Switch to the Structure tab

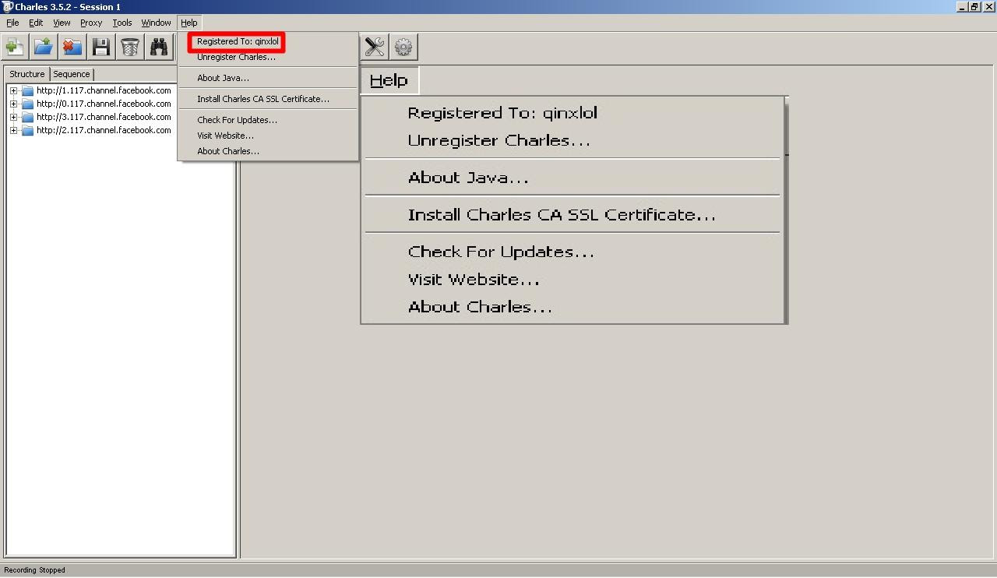pos(27,74)
